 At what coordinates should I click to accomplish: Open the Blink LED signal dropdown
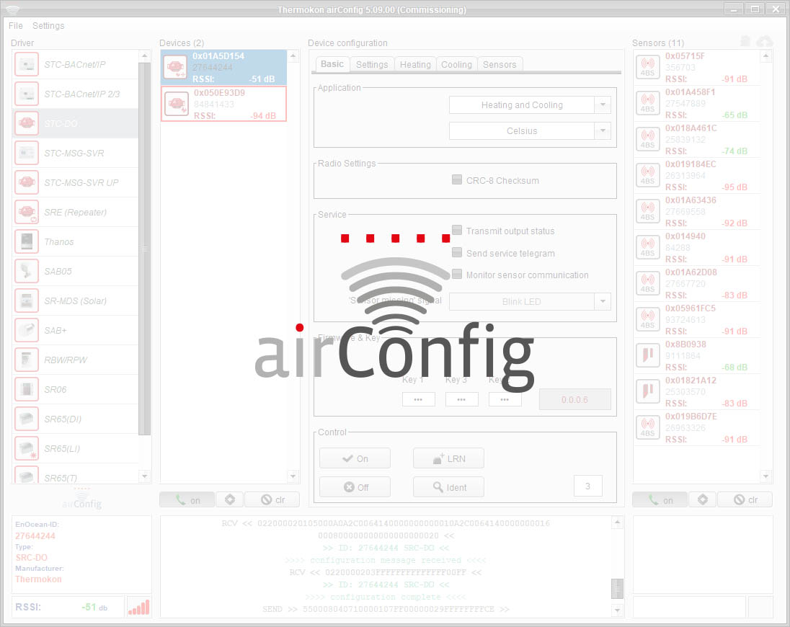pos(603,302)
